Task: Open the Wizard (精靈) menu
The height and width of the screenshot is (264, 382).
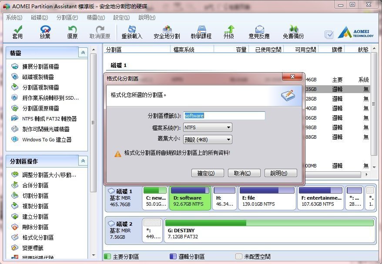Action: tap(96, 17)
